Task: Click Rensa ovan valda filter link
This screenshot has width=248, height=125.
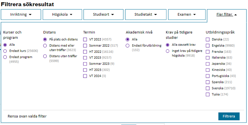Action: (27, 116)
